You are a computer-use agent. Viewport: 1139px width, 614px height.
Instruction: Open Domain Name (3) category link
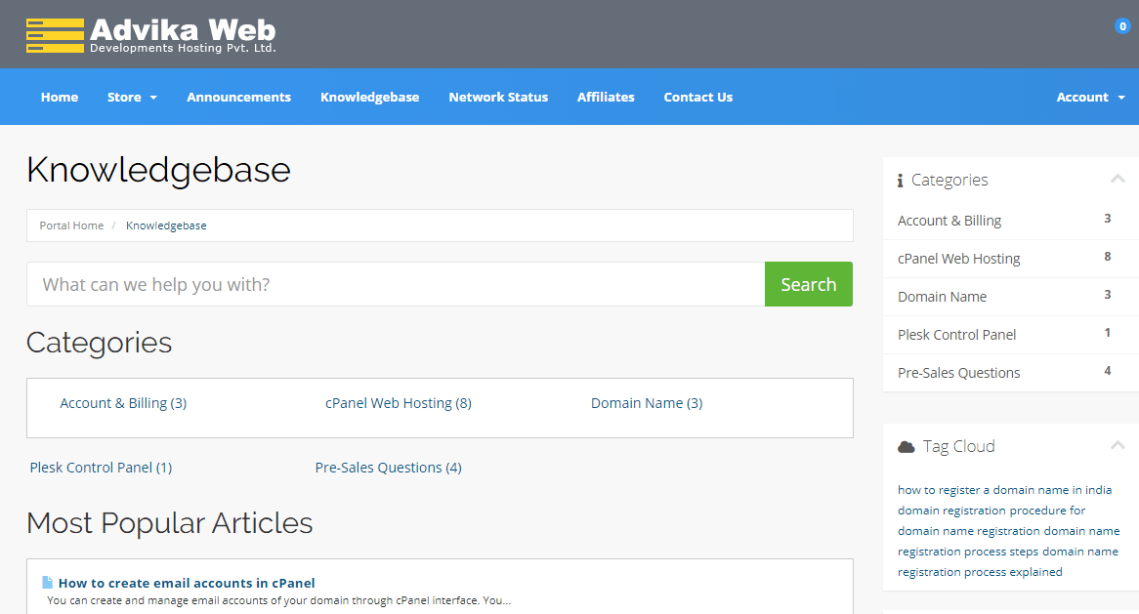[647, 403]
